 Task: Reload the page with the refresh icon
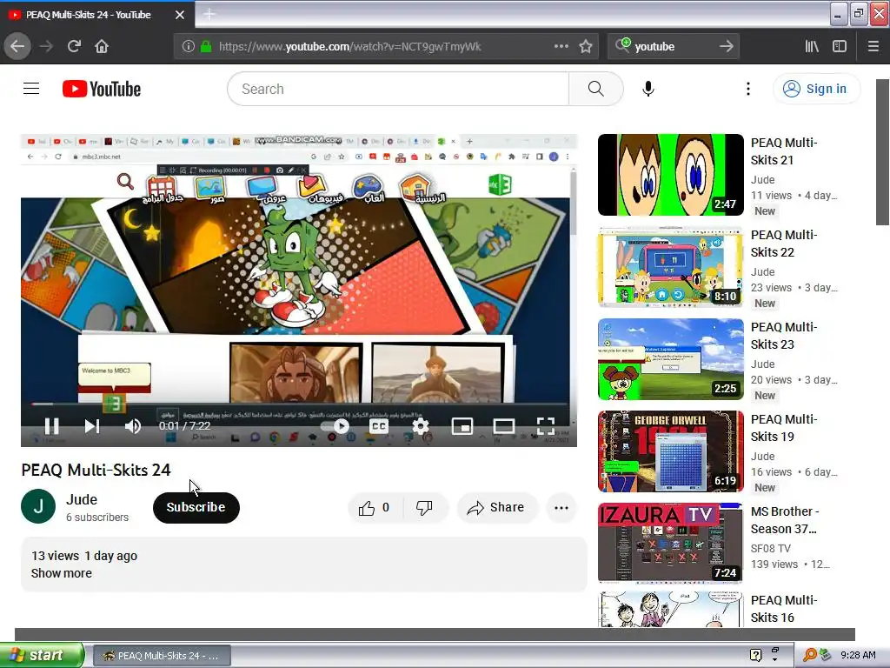tap(74, 47)
